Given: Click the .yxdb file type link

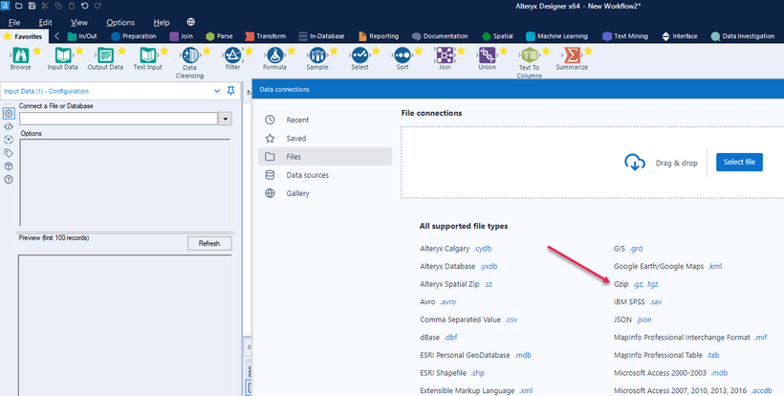Looking at the screenshot, I should coord(489,267).
